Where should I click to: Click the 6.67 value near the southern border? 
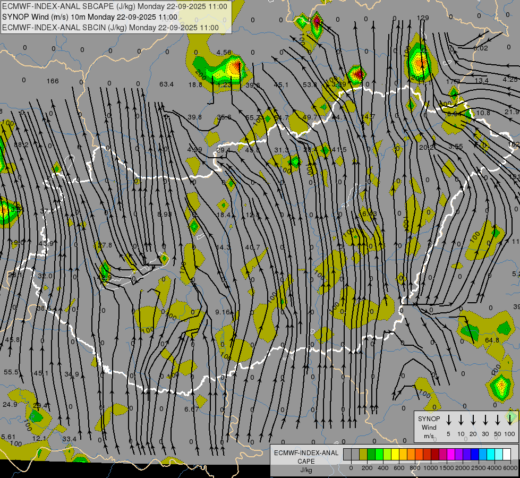[x=192, y=409]
